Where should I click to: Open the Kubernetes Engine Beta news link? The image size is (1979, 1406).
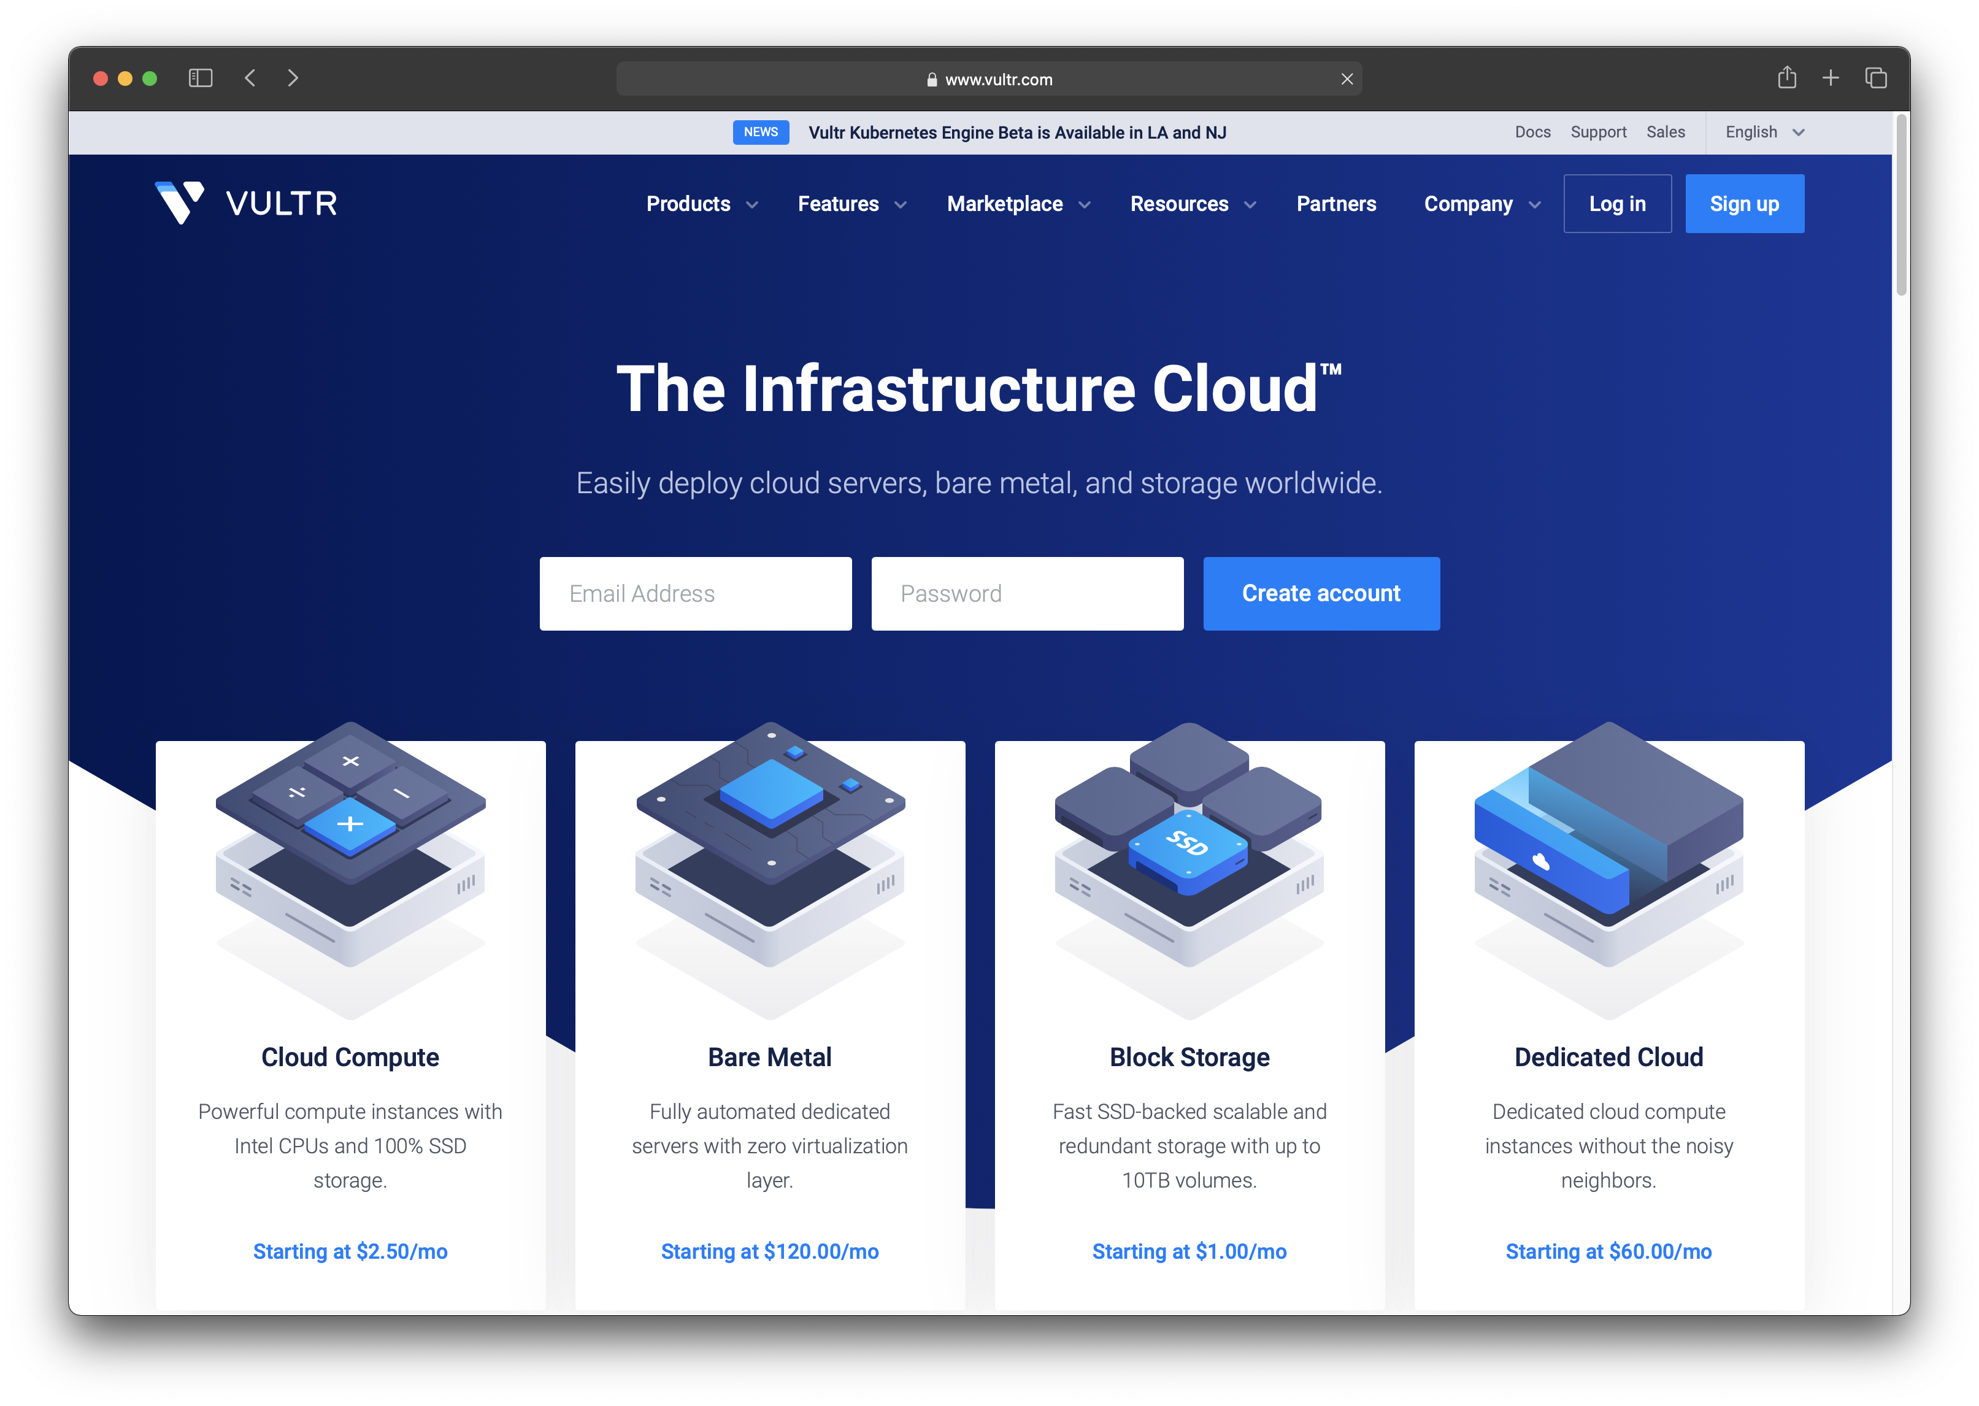click(x=1016, y=133)
